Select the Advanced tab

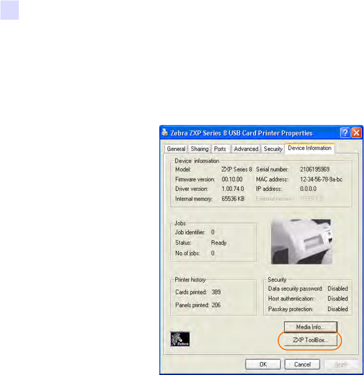click(x=246, y=149)
